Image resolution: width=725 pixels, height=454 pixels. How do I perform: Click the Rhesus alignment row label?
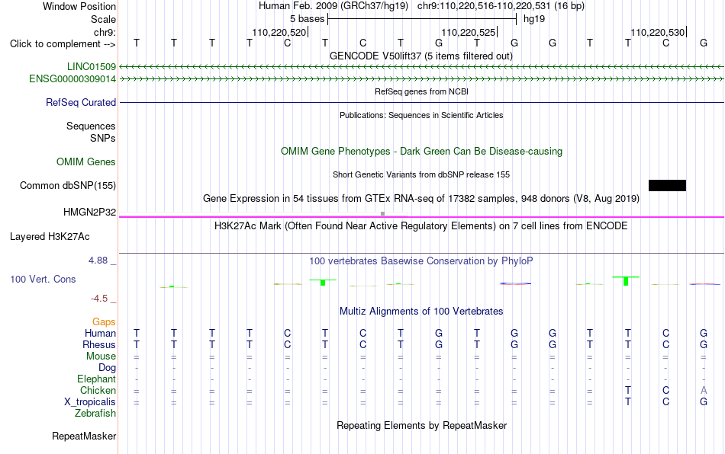99,344
